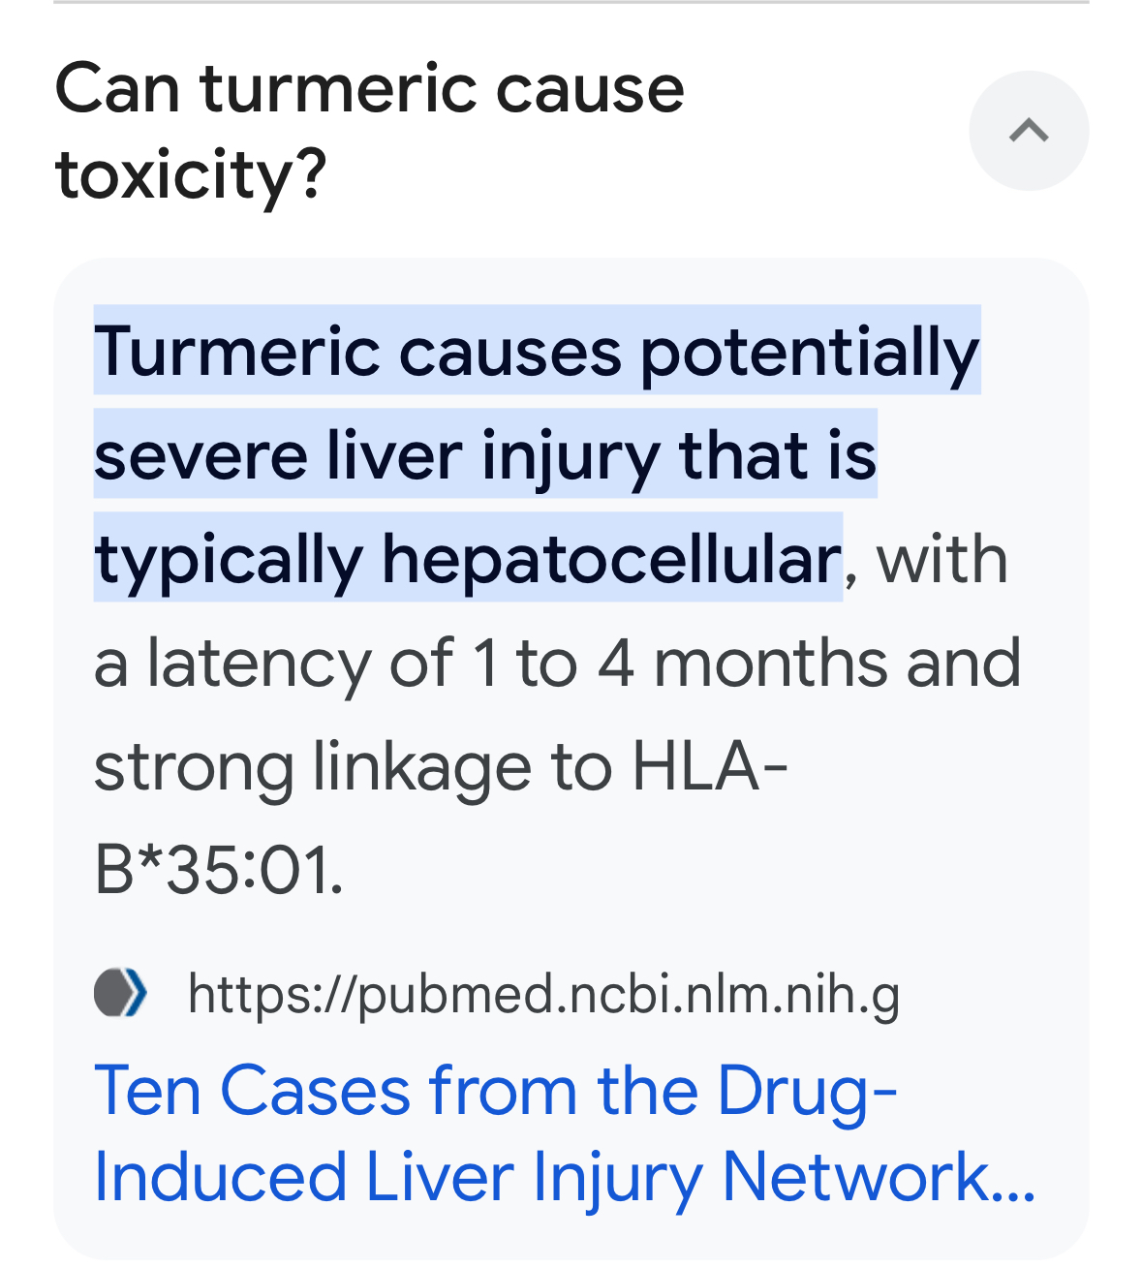Image resolution: width=1142 pixels, height=1268 pixels.
Task: Open the 'Ten Cases from the Drug-' link
Action: 496,1091
